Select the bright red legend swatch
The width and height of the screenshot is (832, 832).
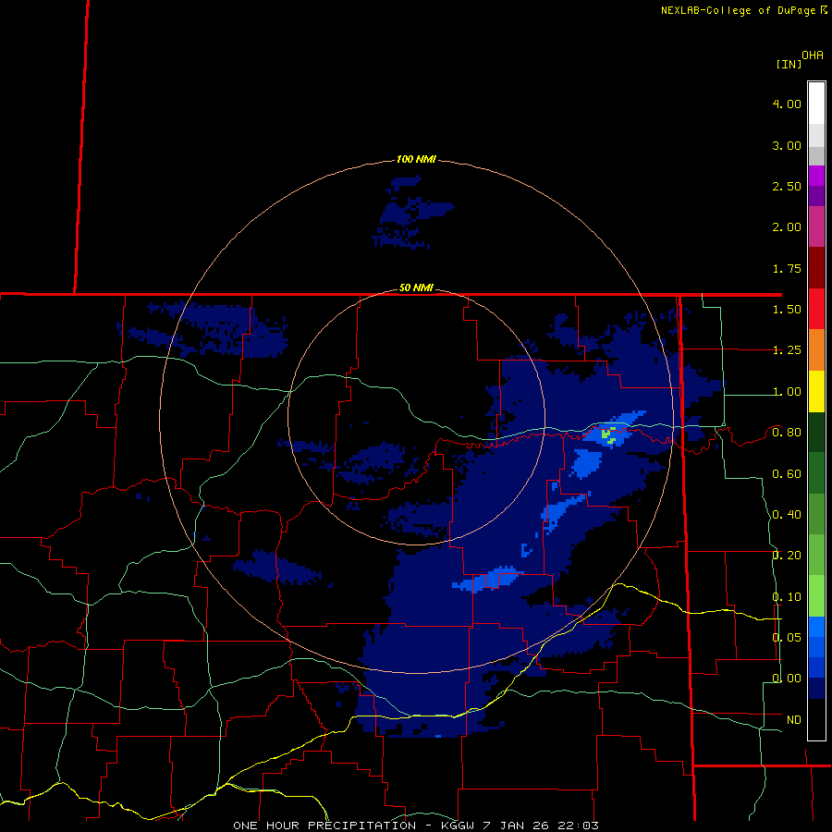(816, 309)
